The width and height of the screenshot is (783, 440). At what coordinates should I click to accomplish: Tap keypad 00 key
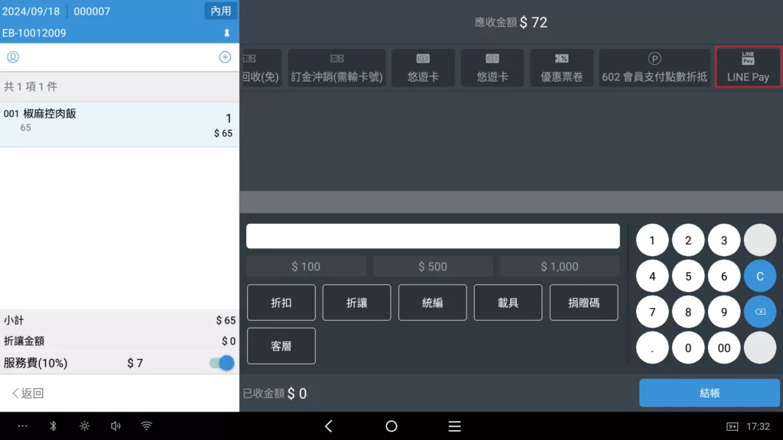pyautogui.click(x=724, y=348)
